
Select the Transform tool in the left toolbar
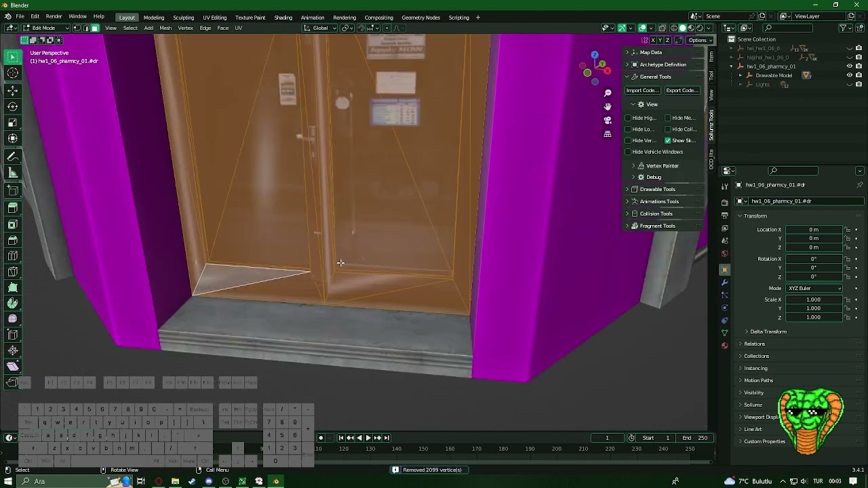pyautogui.click(x=12, y=138)
